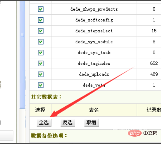Toggle the dede_vote checkbox
The height and width of the screenshot is (144, 161).
[x=41, y=85]
